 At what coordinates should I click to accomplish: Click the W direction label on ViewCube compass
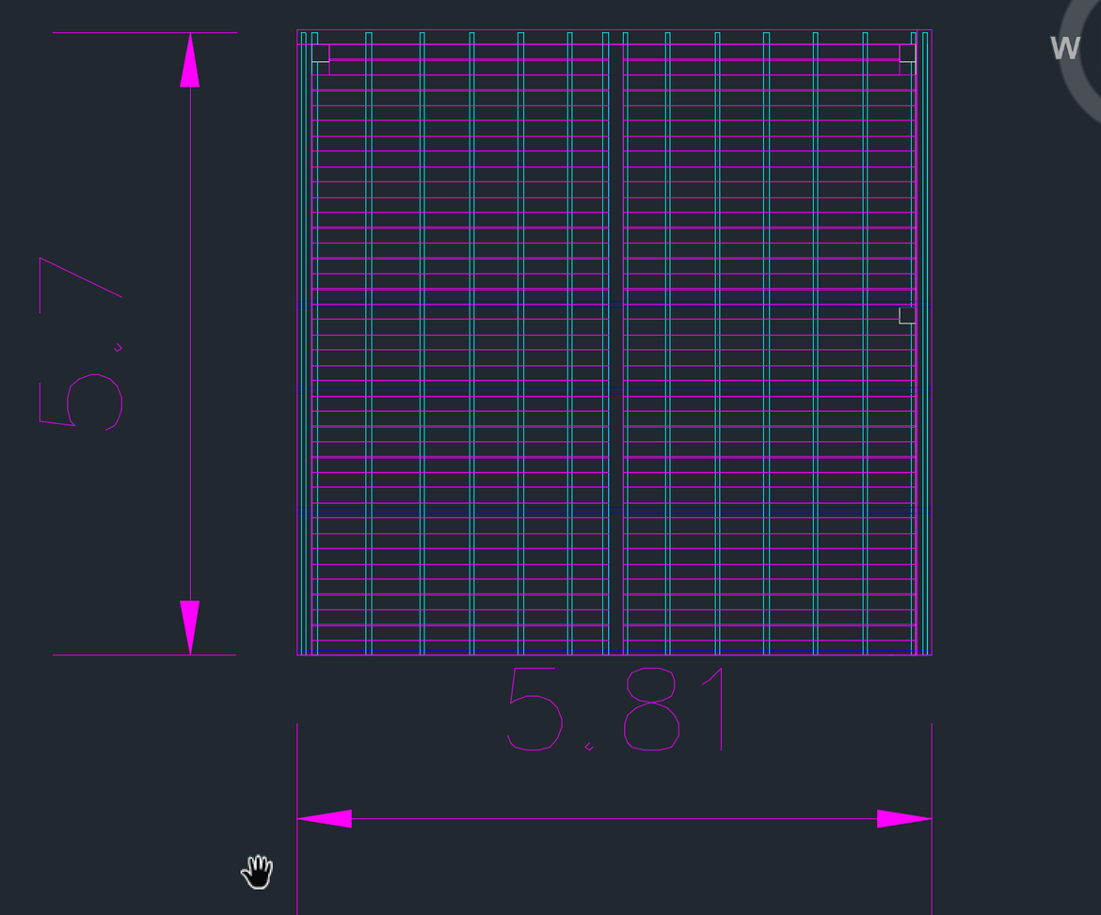point(1065,48)
